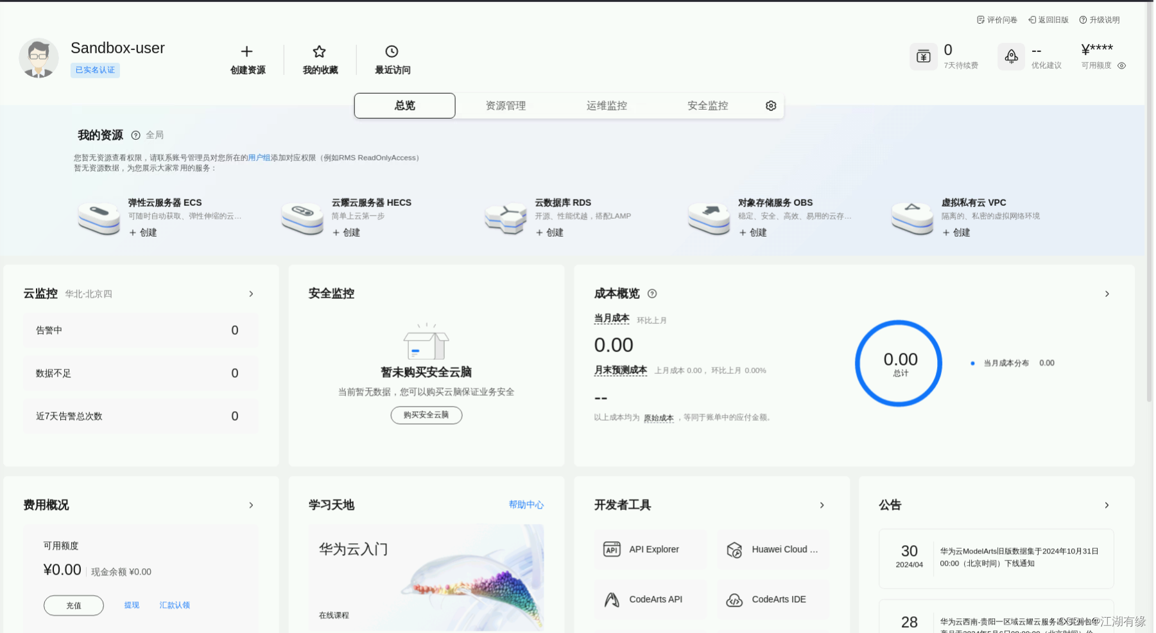Click the 优化建议 rocket icon
The width and height of the screenshot is (1156, 633).
tap(1011, 56)
